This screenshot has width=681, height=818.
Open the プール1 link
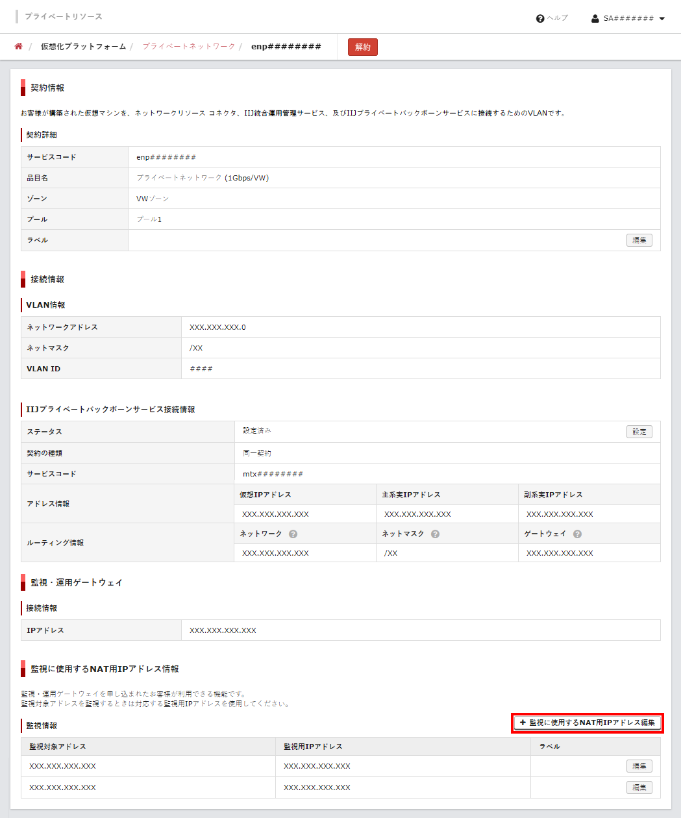(149, 219)
